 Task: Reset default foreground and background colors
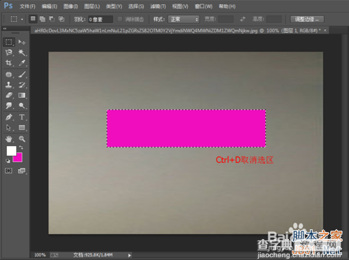coord(8,161)
